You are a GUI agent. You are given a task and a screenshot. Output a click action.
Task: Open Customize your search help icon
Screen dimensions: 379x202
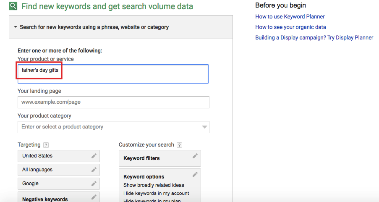coord(179,145)
